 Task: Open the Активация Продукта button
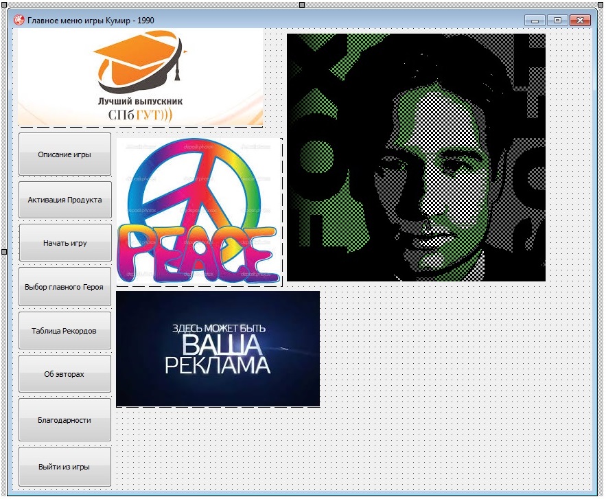tap(65, 200)
